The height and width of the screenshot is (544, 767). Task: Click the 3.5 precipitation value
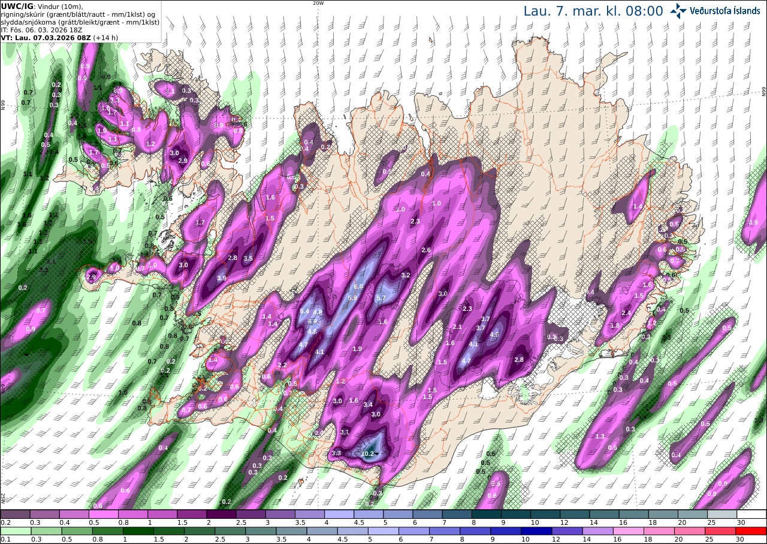pos(248,258)
